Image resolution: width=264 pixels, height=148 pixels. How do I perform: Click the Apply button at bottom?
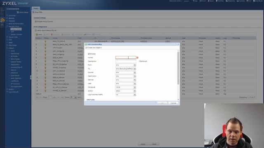point(143,144)
